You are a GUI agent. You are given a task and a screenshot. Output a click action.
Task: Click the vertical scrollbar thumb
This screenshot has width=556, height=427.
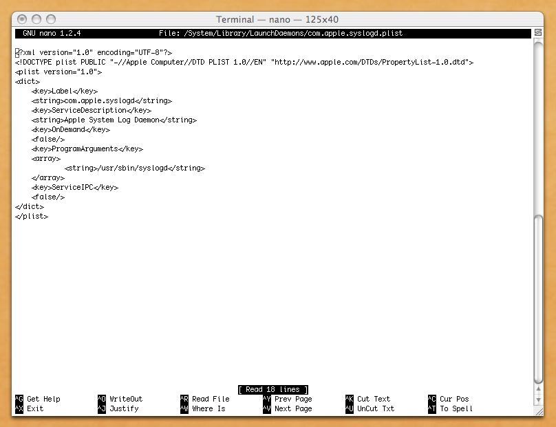point(538,299)
